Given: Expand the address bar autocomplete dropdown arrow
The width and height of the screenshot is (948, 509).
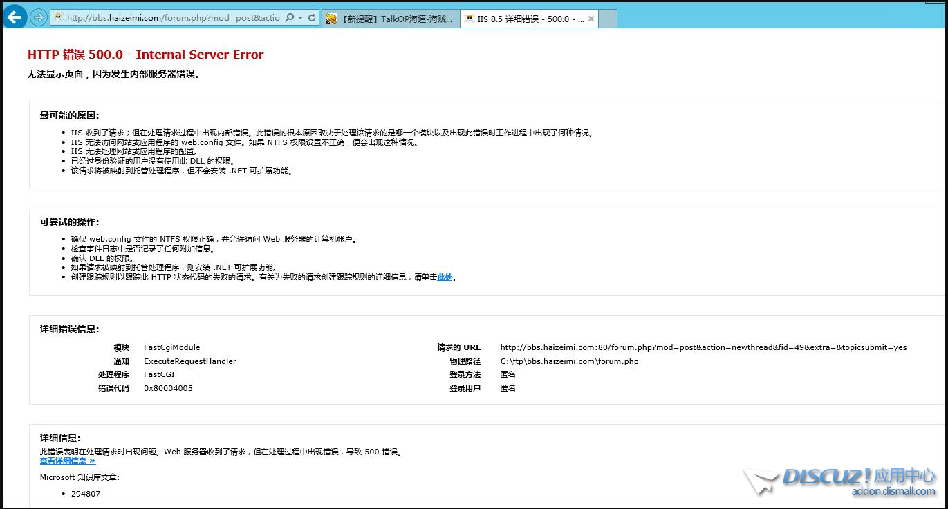Looking at the screenshot, I should pyautogui.click(x=300, y=18).
